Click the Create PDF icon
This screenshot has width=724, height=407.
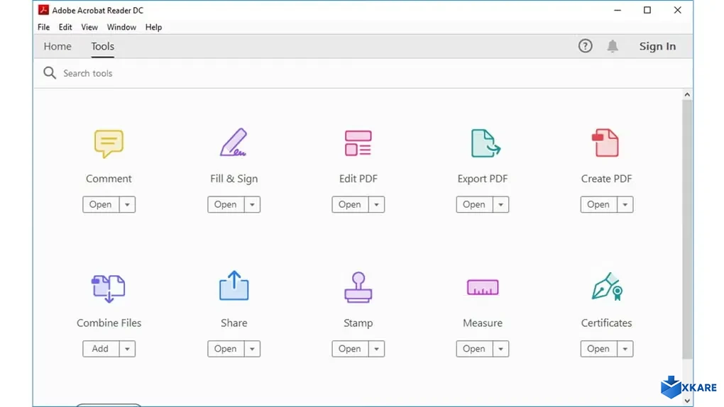coord(605,143)
